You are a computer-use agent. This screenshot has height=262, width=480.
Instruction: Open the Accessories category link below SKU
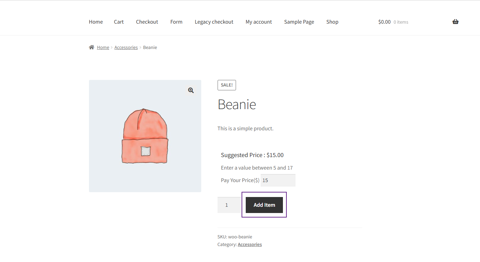click(x=250, y=244)
